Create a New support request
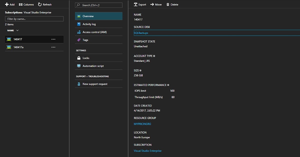This screenshot has width=300, height=157. point(95,84)
